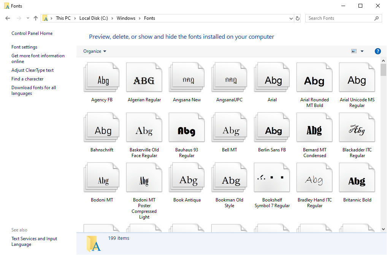Open the Organize dropdown menu

(x=95, y=51)
